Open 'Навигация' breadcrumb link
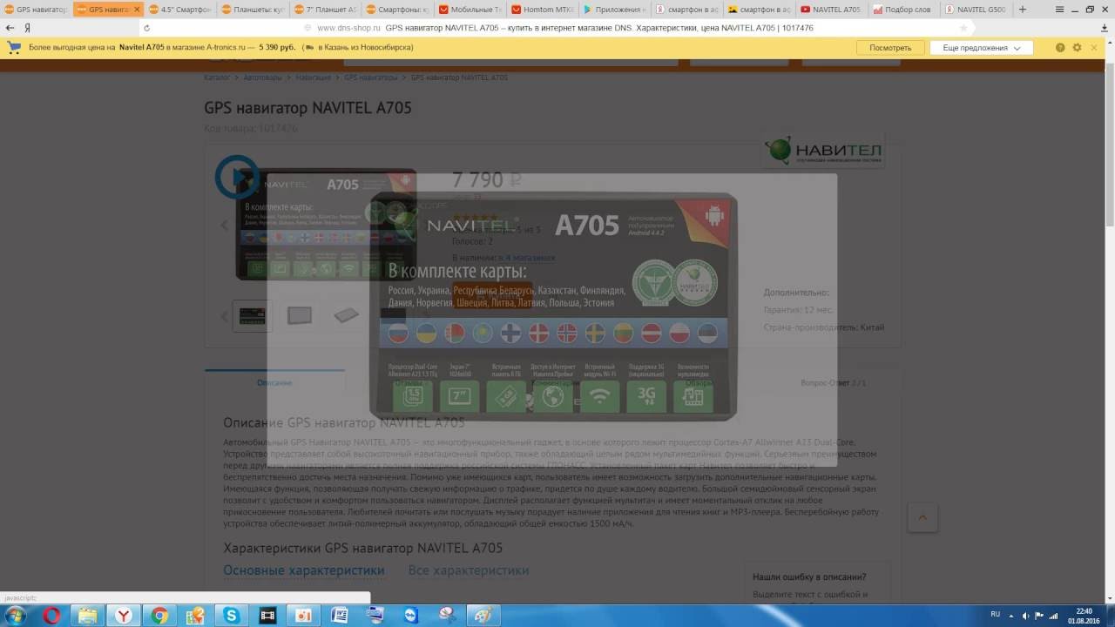The width and height of the screenshot is (1115, 627). pyautogui.click(x=313, y=78)
